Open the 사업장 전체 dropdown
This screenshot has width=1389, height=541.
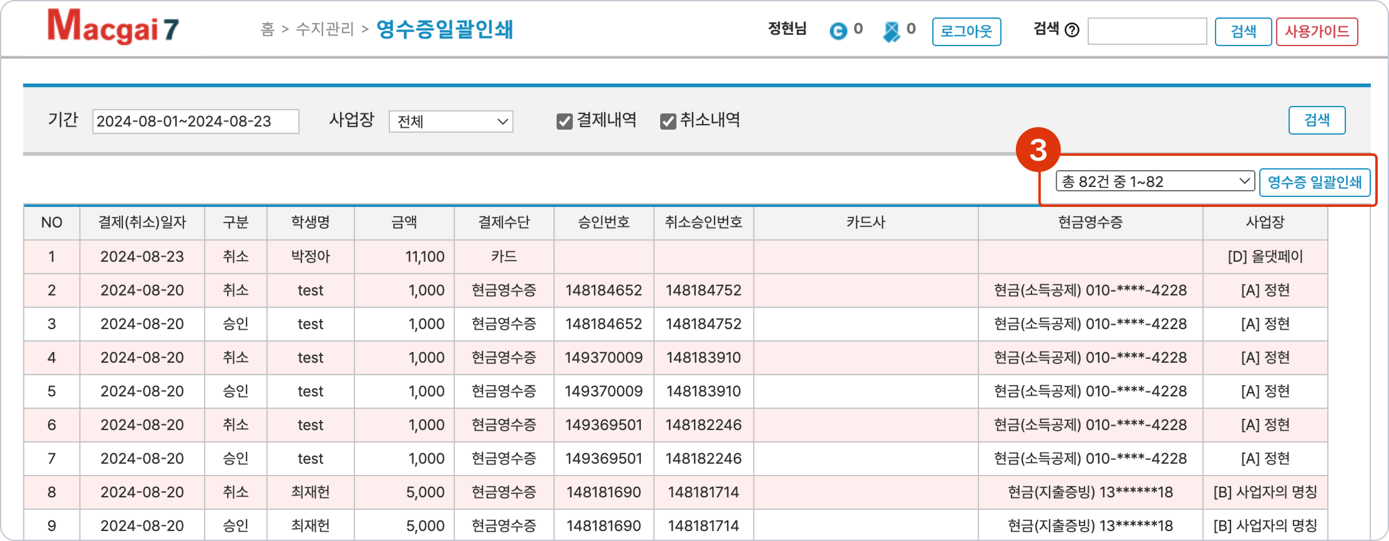click(x=450, y=121)
